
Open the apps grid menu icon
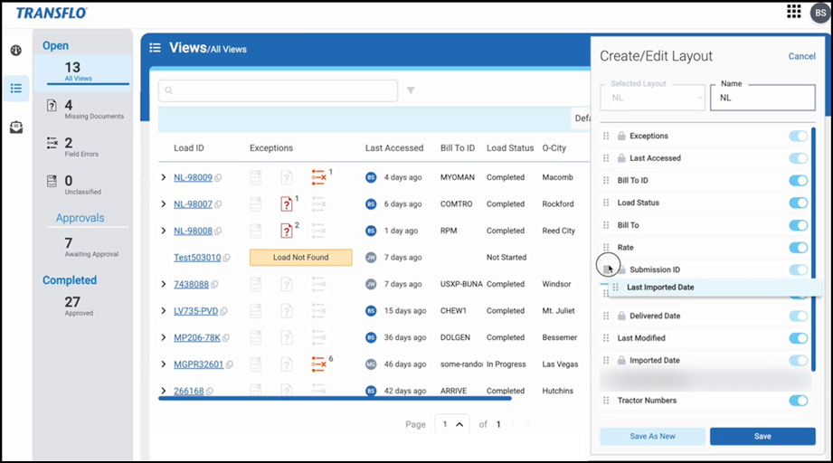point(794,12)
